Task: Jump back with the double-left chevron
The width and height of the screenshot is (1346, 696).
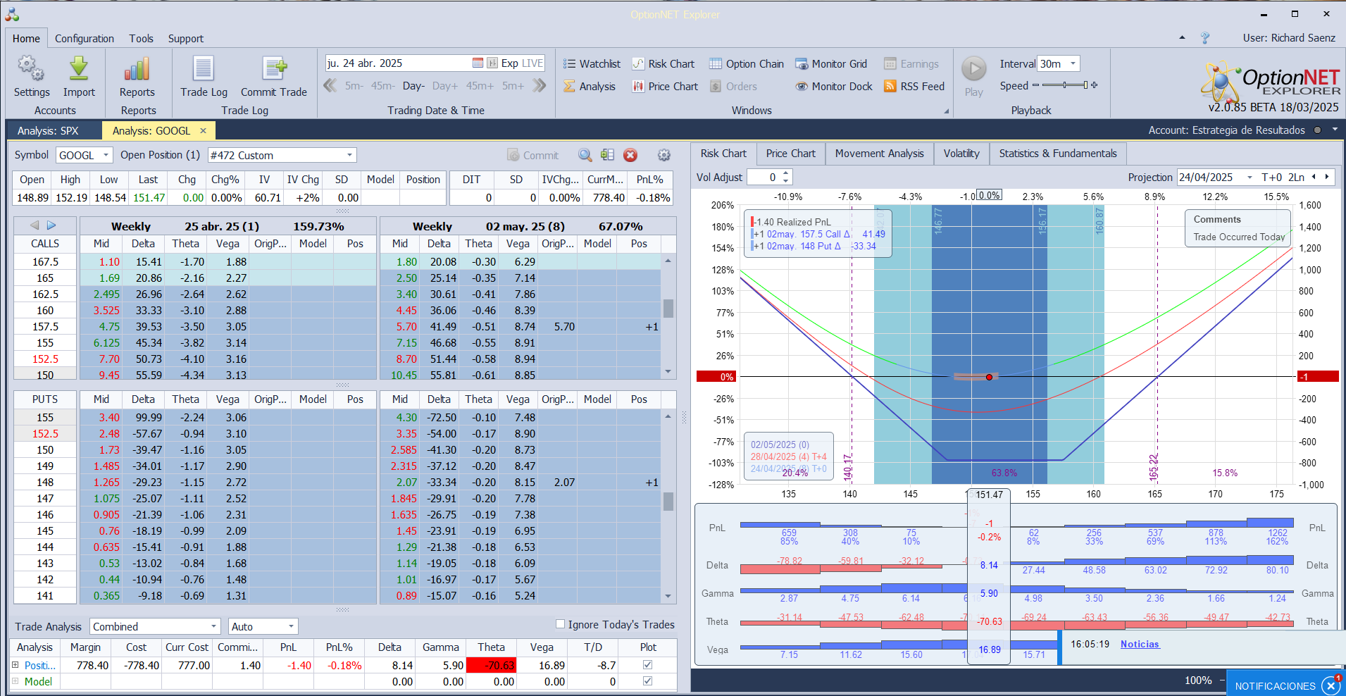Action: [330, 86]
